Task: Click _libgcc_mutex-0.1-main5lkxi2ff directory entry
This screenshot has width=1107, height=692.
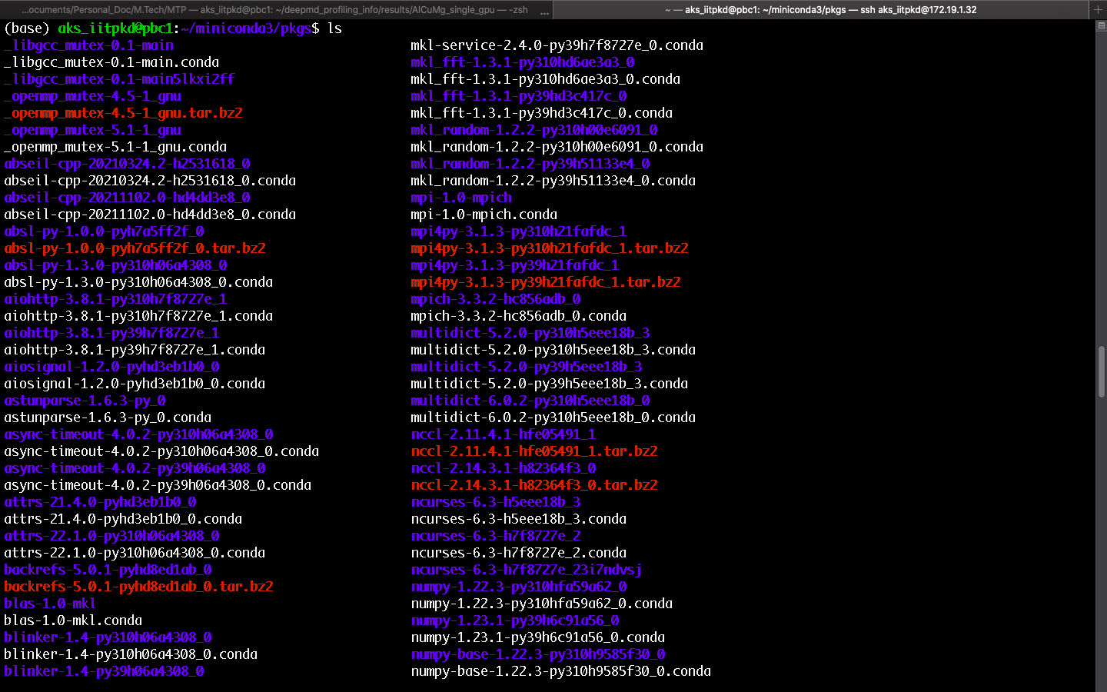Action: 119,79
